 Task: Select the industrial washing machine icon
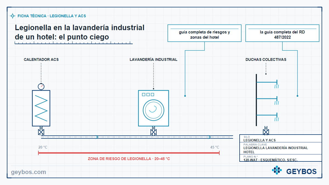(154, 108)
